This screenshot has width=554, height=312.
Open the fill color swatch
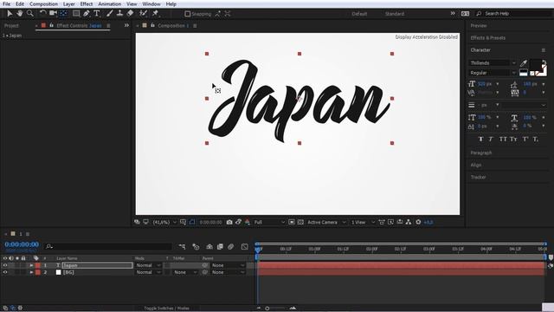(x=535, y=64)
